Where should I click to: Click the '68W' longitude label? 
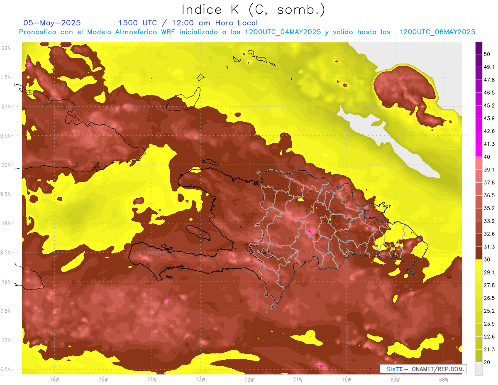pyautogui.click(x=443, y=379)
